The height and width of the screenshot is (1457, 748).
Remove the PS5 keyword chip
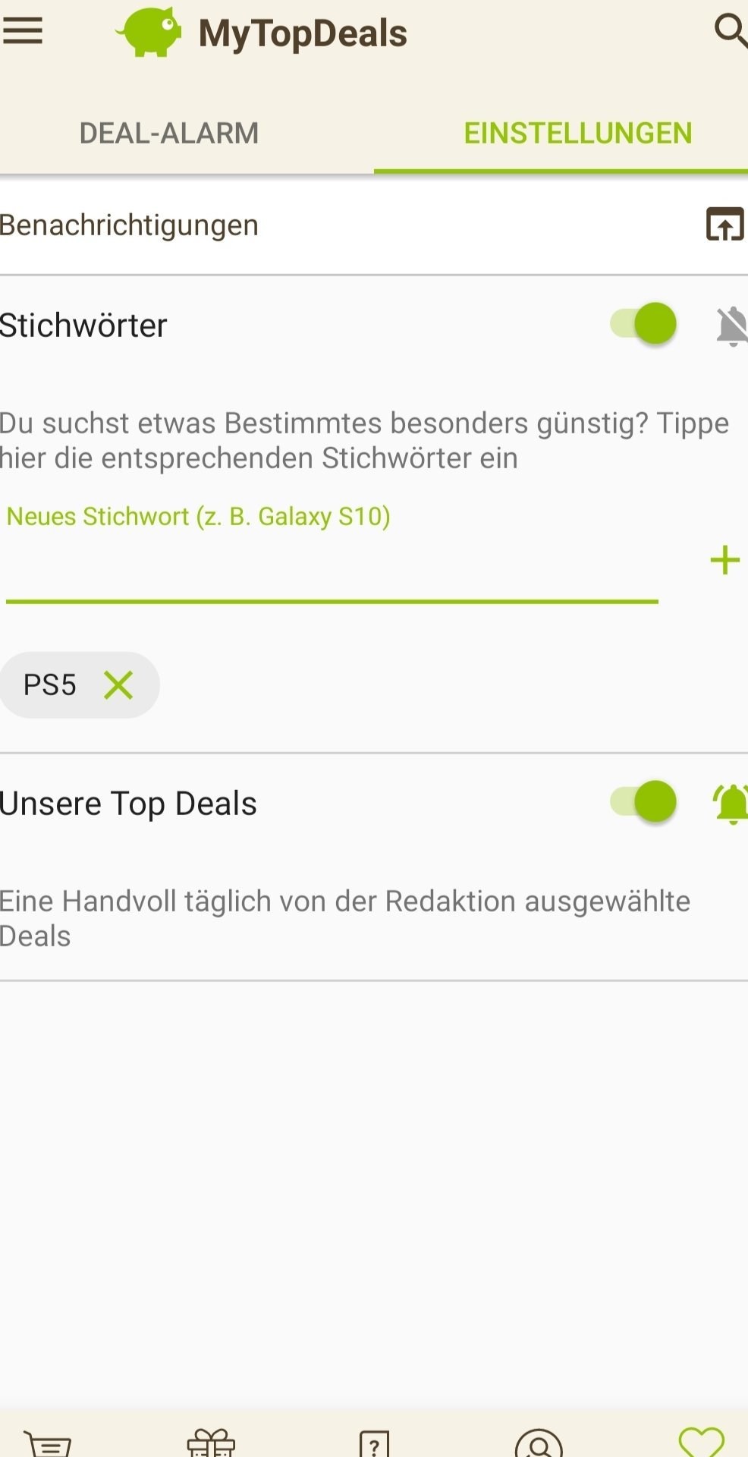pyautogui.click(x=118, y=685)
